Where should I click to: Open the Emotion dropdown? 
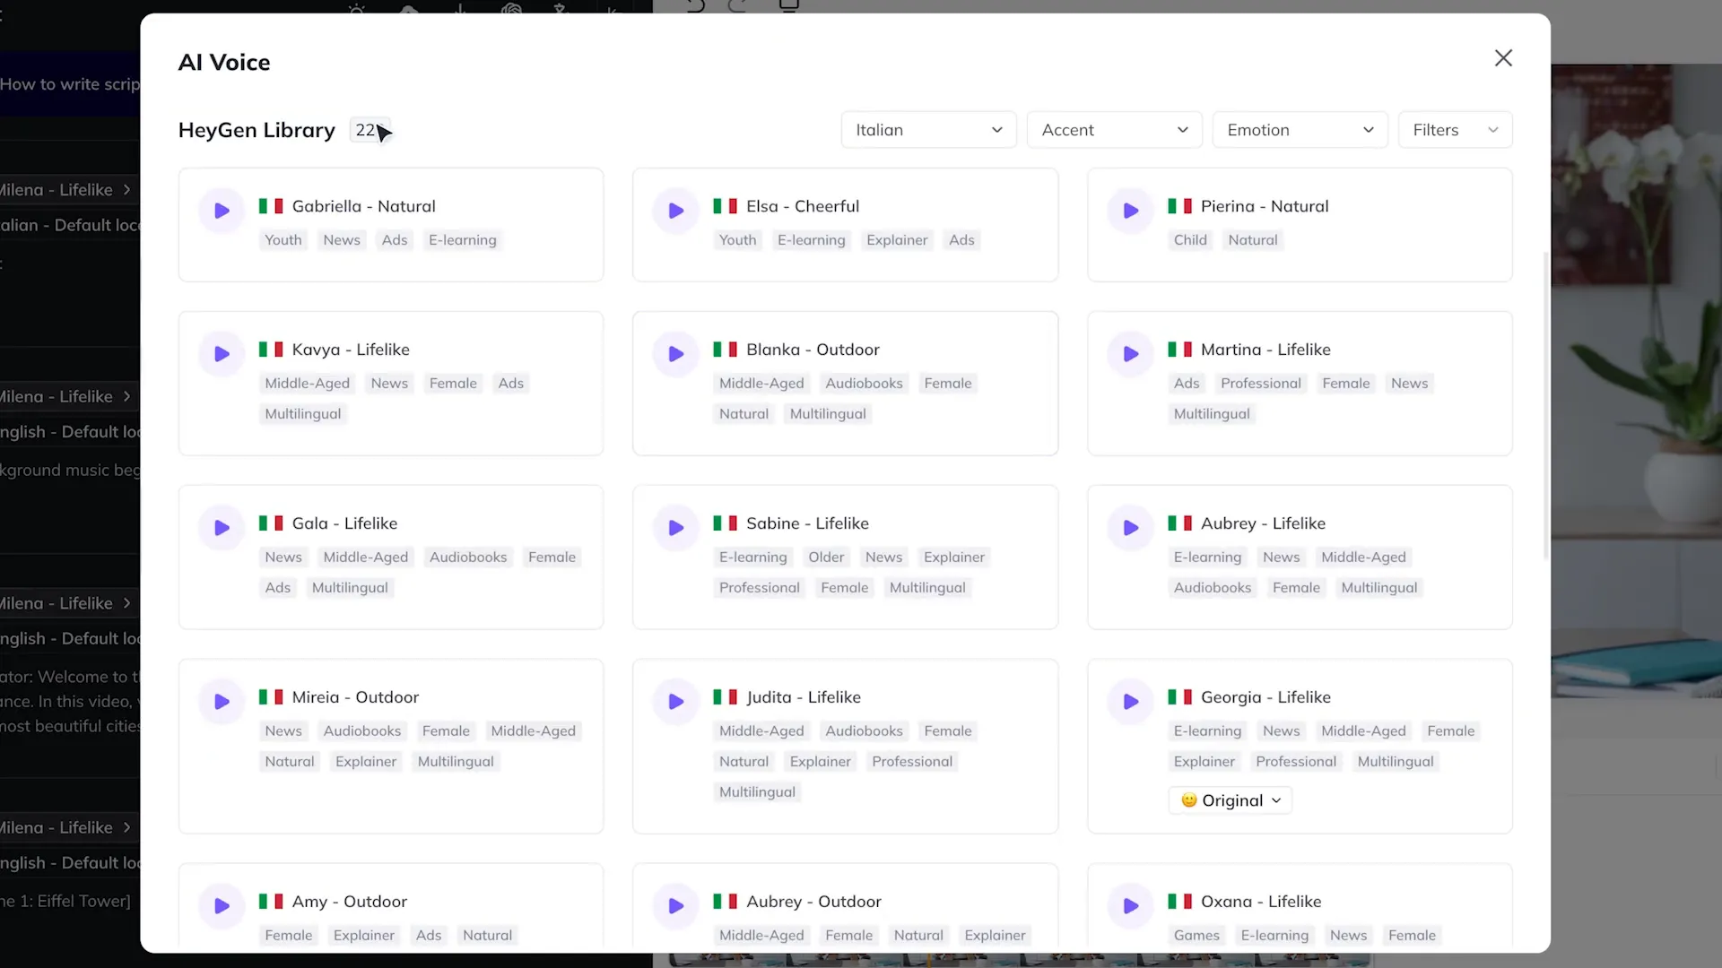coord(1300,130)
